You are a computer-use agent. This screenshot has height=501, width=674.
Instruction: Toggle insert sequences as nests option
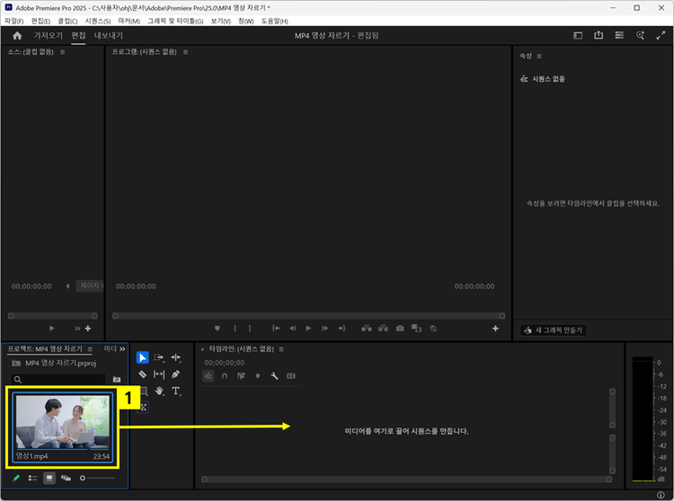click(208, 376)
